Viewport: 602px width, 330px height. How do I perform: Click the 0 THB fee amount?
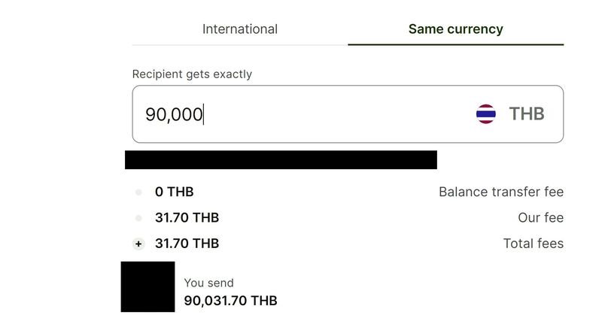tap(175, 192)
